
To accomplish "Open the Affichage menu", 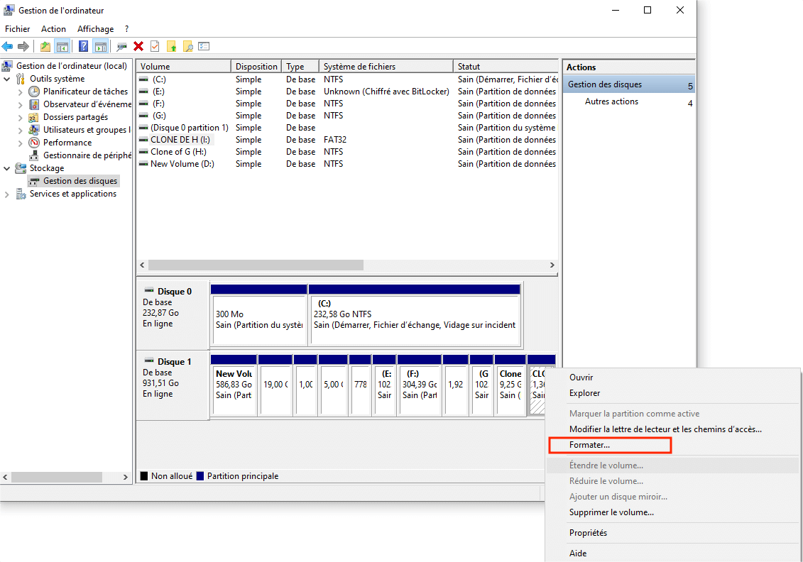I will (95, 29).
